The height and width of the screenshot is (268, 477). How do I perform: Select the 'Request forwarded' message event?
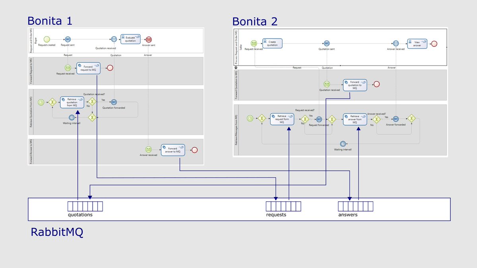[319, 119]
